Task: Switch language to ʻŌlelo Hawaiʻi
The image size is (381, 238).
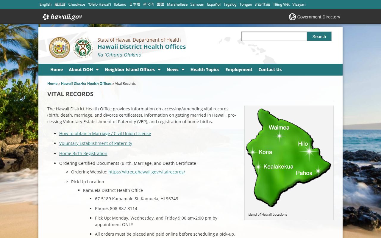Action: [99, 4]
